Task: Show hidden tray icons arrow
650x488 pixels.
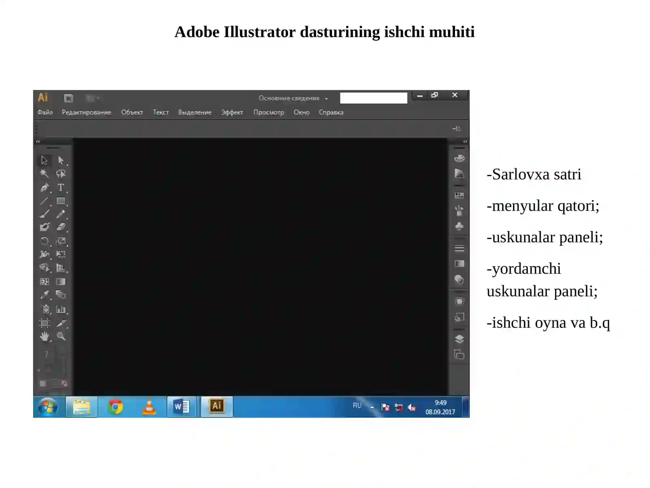Action: point(372,407)
